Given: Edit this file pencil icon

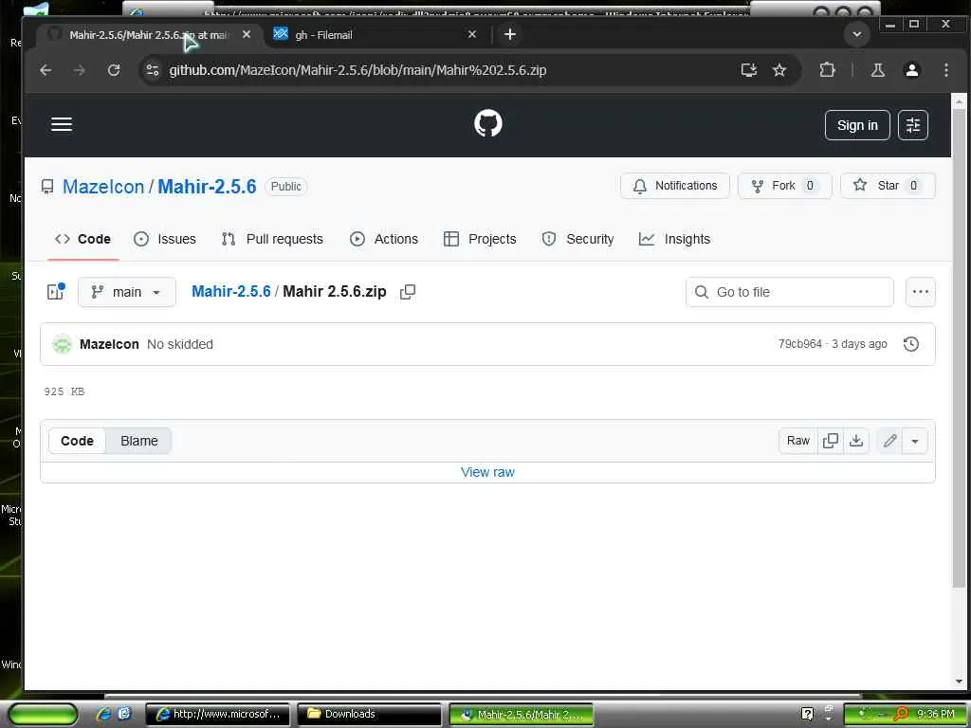Looking at the screenshot, I should pyautogui.click(x=889, y=441).
